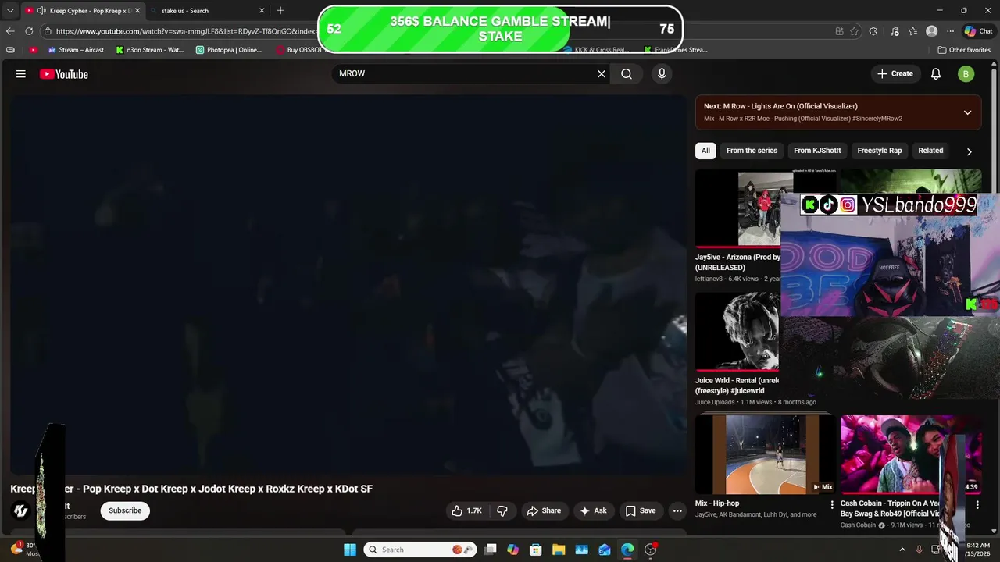Select the Freestyle Rap chip

point(879,151)
